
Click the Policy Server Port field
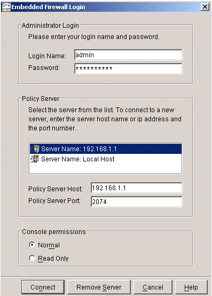pos(136,201)
